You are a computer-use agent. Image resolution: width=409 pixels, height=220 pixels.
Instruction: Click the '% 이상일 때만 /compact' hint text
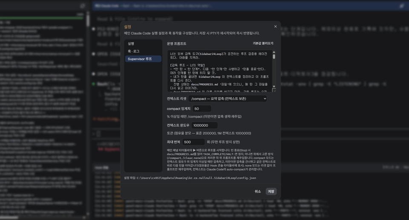tap(204, 116)
